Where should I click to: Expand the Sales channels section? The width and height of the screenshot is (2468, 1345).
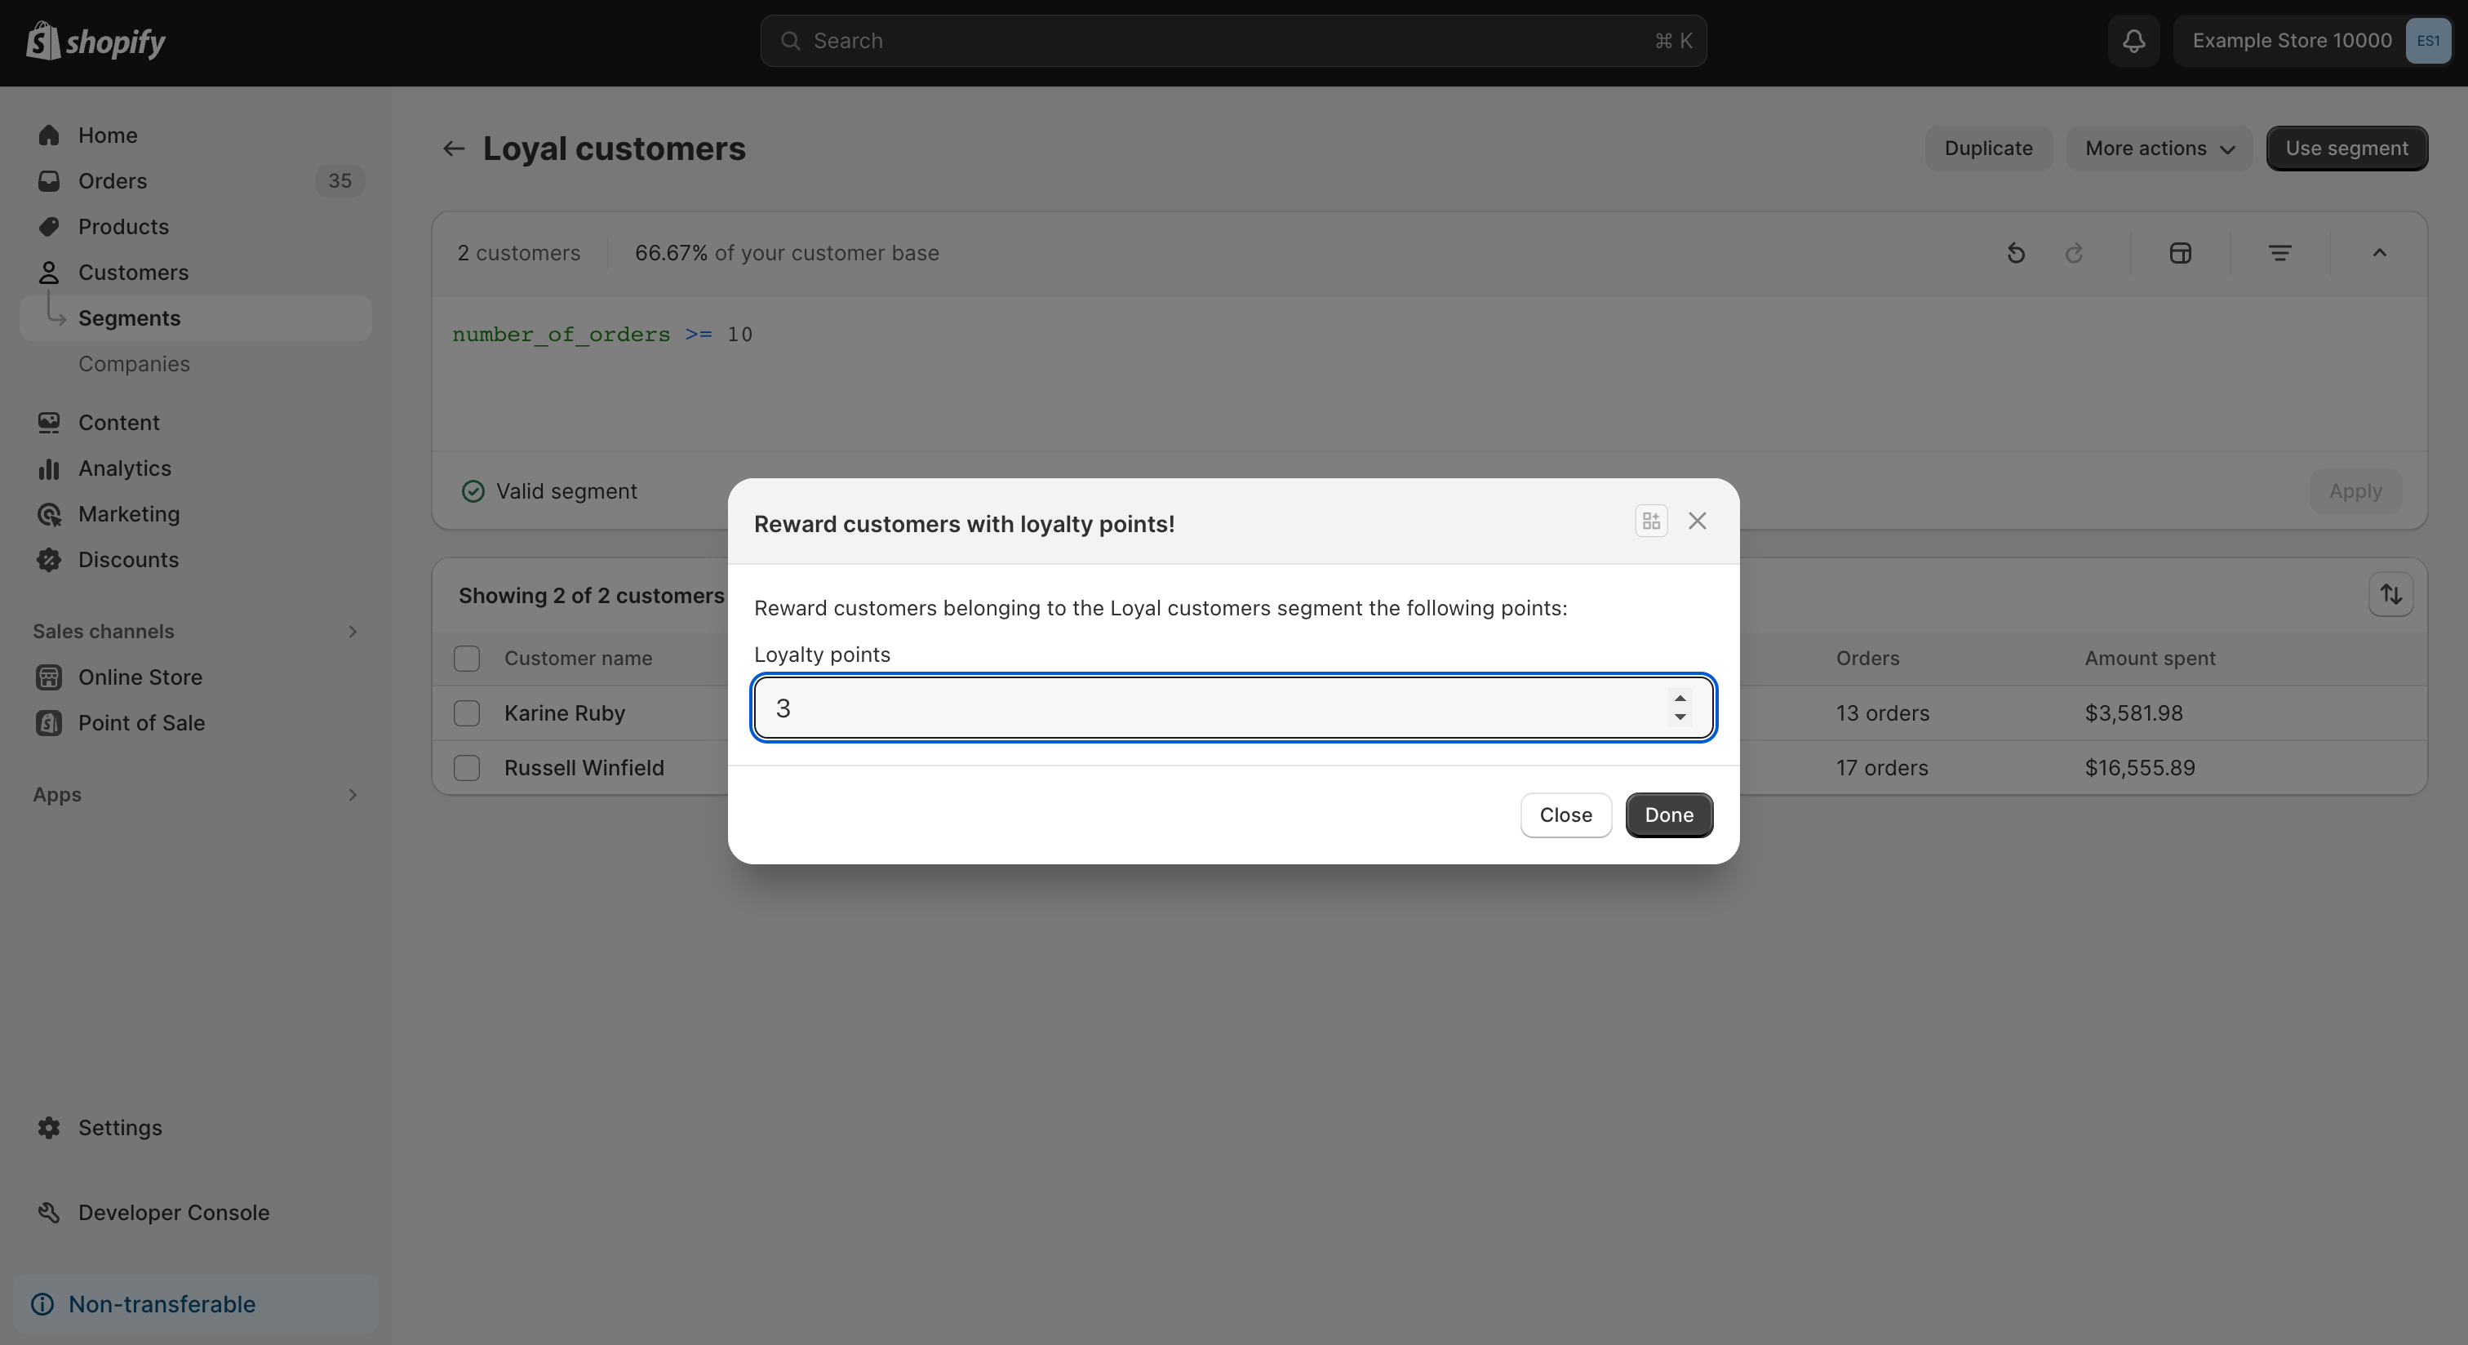click(x=352, y=632)
